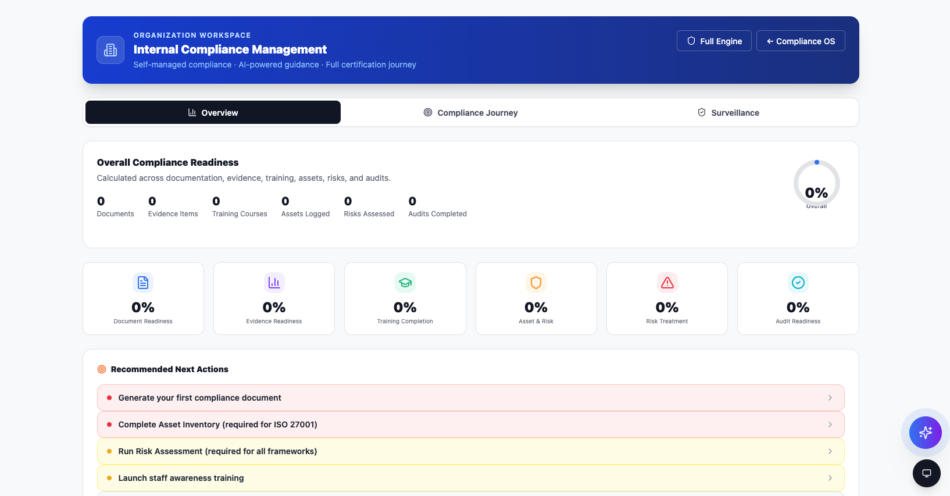This screenshot has height=496, width=950.
Task: Click the Document Readiness file icon
Action: point(143,283)
